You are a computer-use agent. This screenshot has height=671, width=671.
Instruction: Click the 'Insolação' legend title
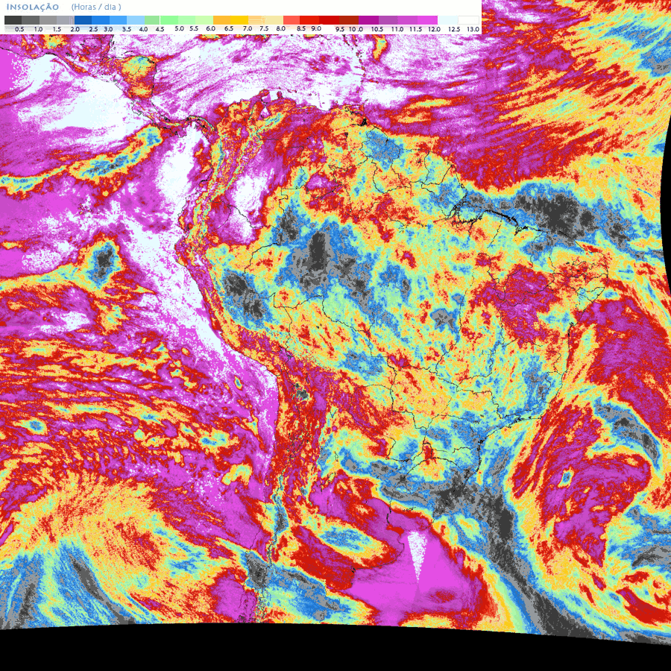(33, 7)
